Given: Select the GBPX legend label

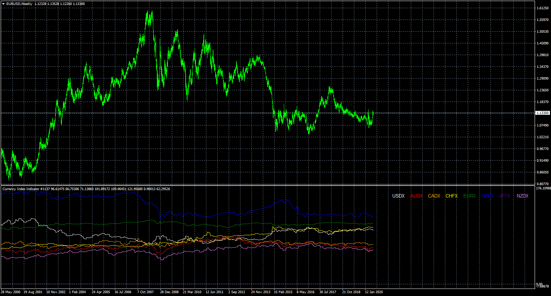Looking at the screenshot, I should tap(487, 196).
